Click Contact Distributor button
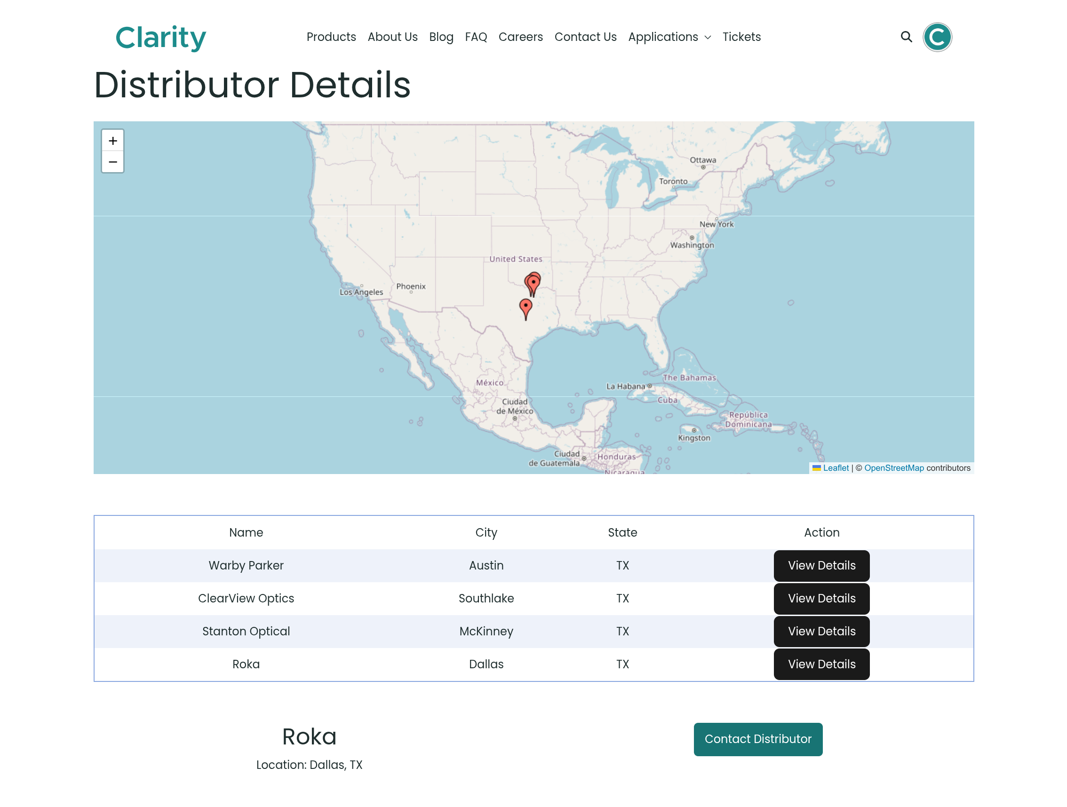Image resolution: width=1067 pixels, height=807 pixels. pos(758,738)
